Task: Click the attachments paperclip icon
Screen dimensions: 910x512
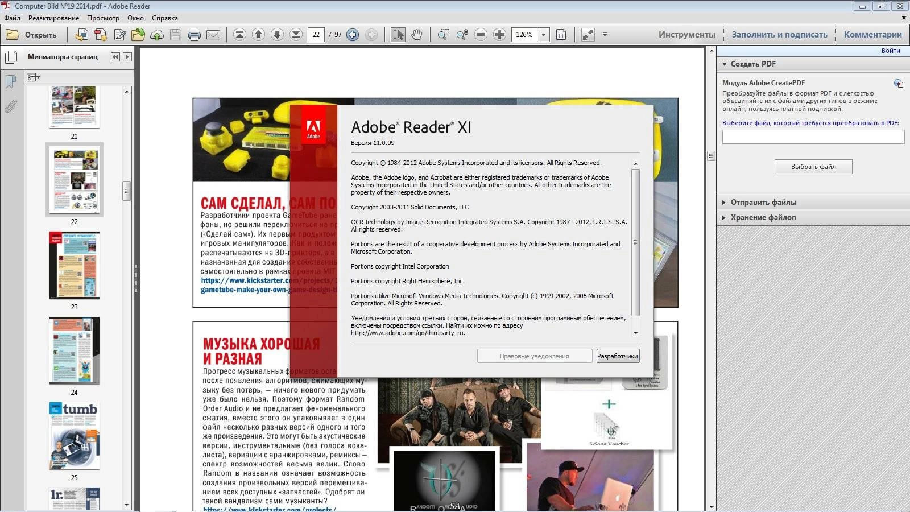Action: click(10, 106)
